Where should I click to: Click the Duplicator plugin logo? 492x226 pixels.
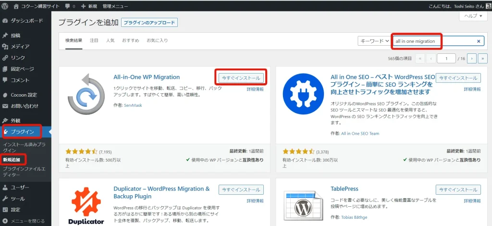coord(86,206)
